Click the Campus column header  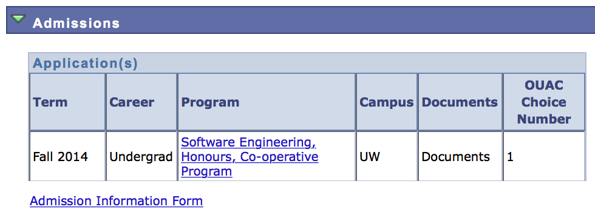pos(387,102)
